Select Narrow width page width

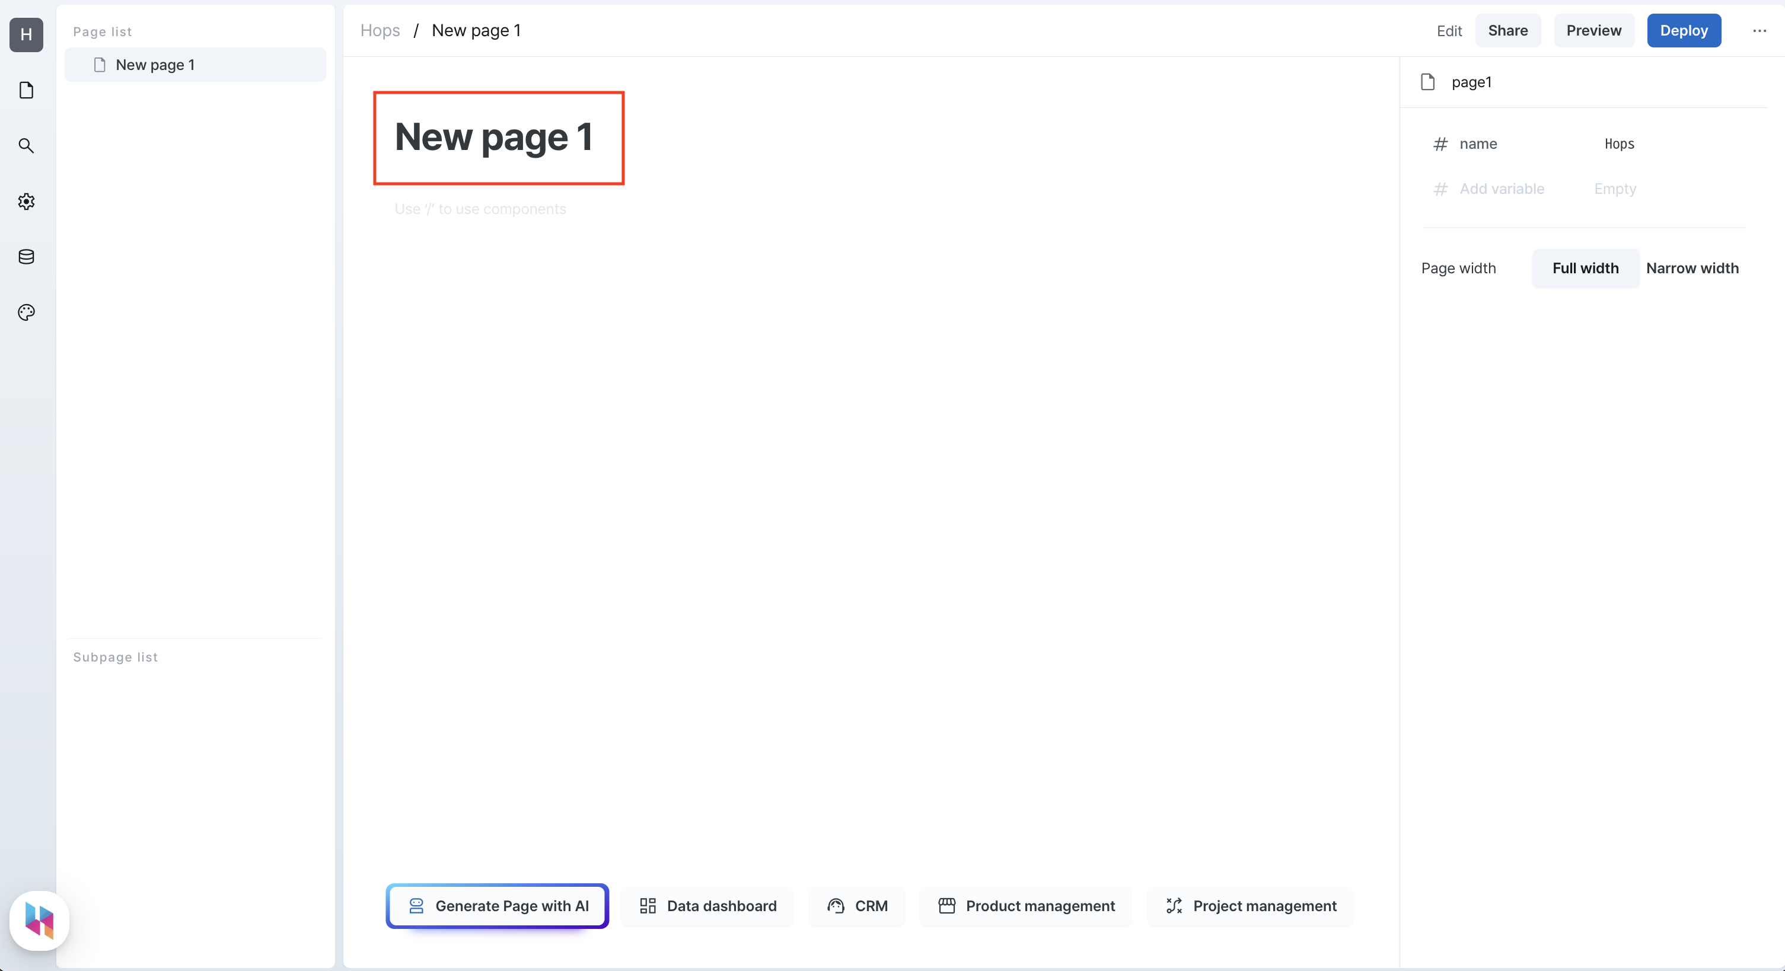1692,268
